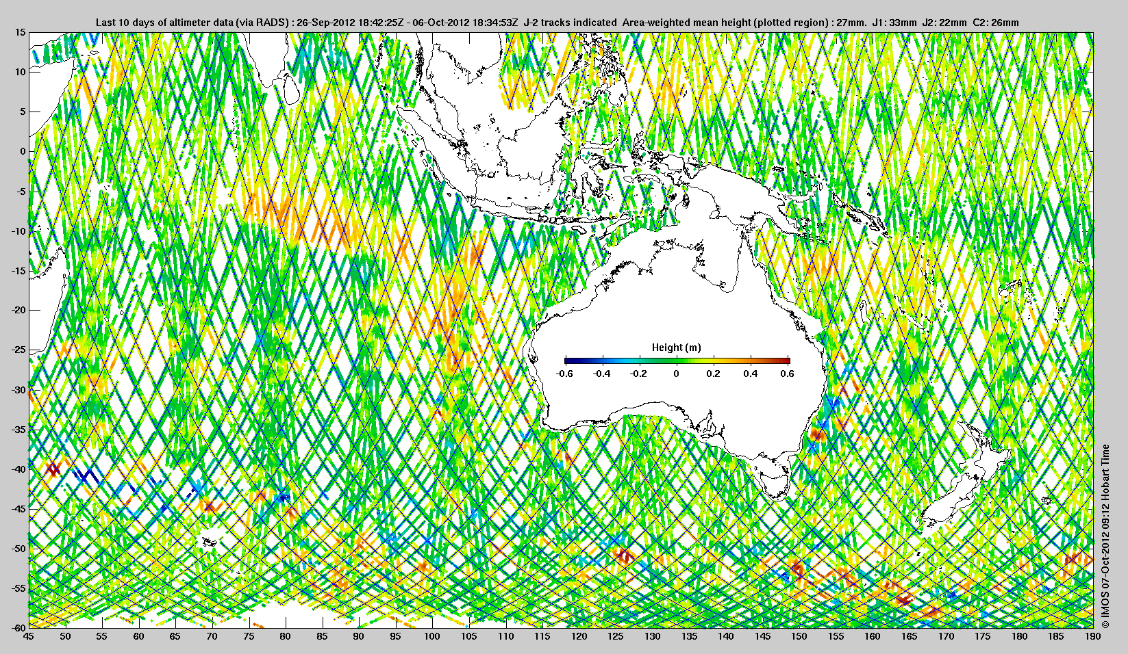Click 'Area-weighted mean height (plotted region)' text

pyautogui.click(x=725, y=23)
